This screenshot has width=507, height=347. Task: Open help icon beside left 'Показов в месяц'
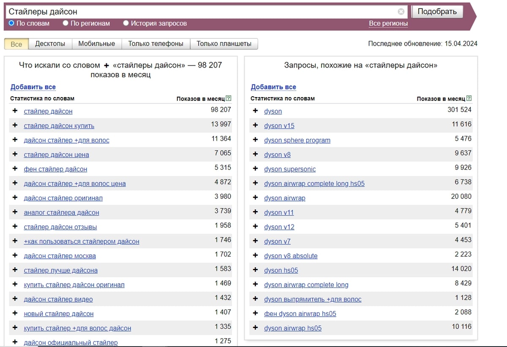pos(229,98)
